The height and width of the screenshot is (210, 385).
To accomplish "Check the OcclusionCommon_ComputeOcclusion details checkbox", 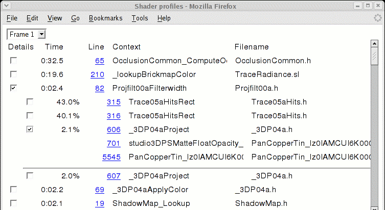I will 13,61.
